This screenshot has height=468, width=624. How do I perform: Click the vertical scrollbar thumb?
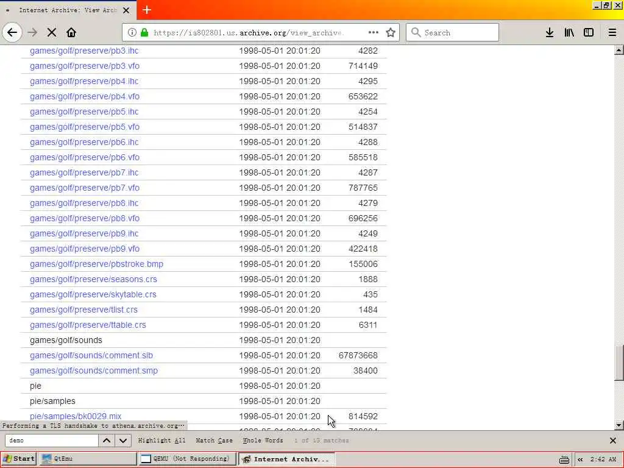coord(619,363)
